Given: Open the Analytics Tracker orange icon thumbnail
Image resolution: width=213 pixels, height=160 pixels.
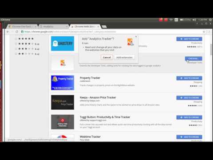Looking at the screenshot, I should (63, 63).
